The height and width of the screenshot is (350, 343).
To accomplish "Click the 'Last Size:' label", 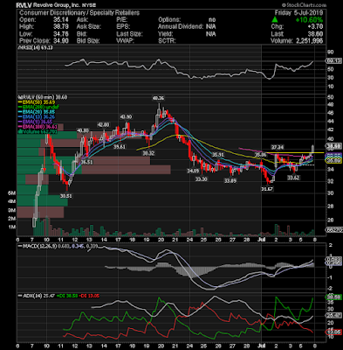I will [129, 34].
